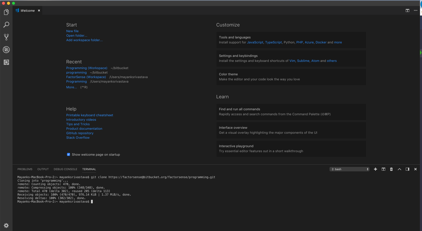Open Find and run all commands card
This screenshot has height=231, width=422.
(291, 112)
